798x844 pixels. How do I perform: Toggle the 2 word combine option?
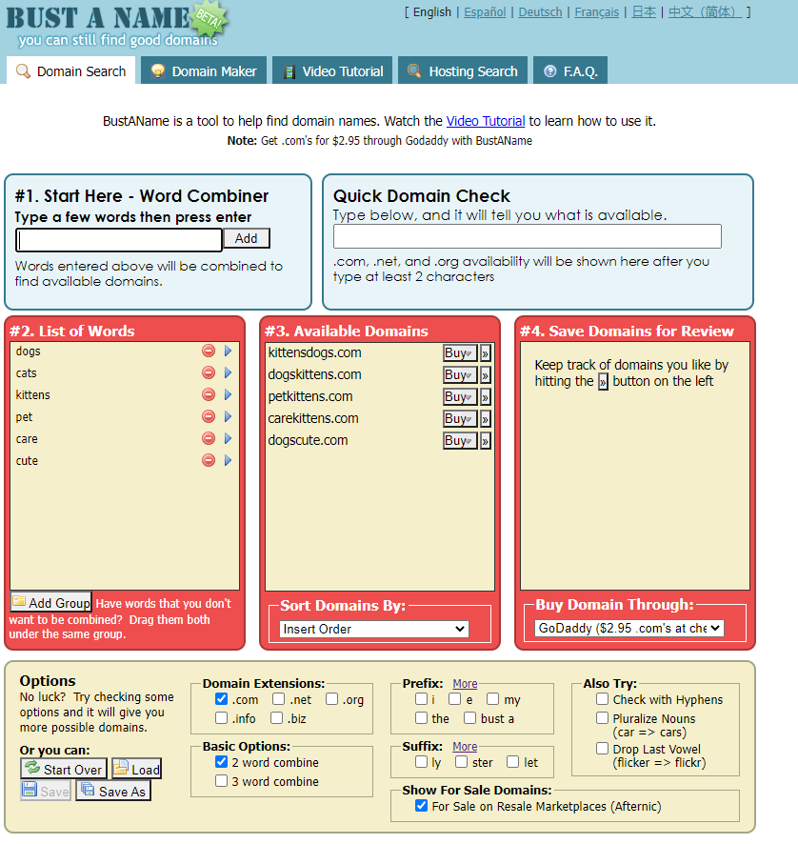221,762
